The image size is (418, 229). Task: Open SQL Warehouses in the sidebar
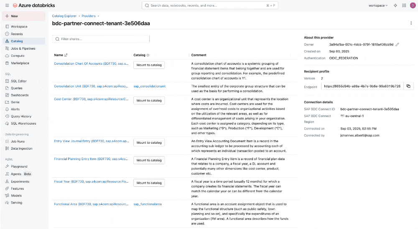(x=23, y=124)
